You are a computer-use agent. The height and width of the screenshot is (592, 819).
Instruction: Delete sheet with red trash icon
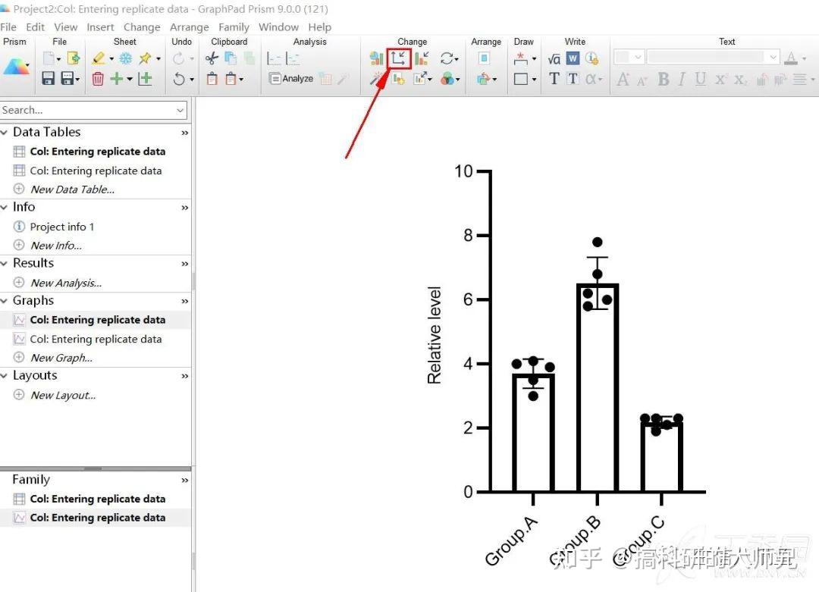coord(98,79)
